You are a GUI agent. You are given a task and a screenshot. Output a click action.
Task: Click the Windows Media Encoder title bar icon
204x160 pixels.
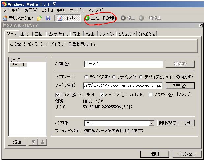[x=4, y=4]
